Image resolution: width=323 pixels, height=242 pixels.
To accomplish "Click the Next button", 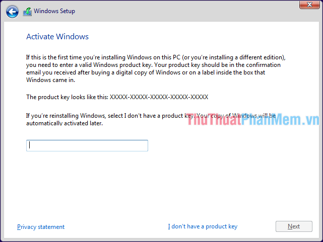I will tap(294, 226).
